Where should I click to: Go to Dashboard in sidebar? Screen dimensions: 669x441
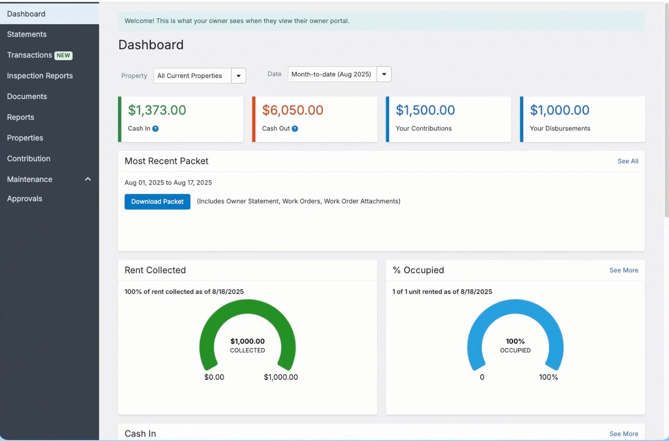(49, 14)
